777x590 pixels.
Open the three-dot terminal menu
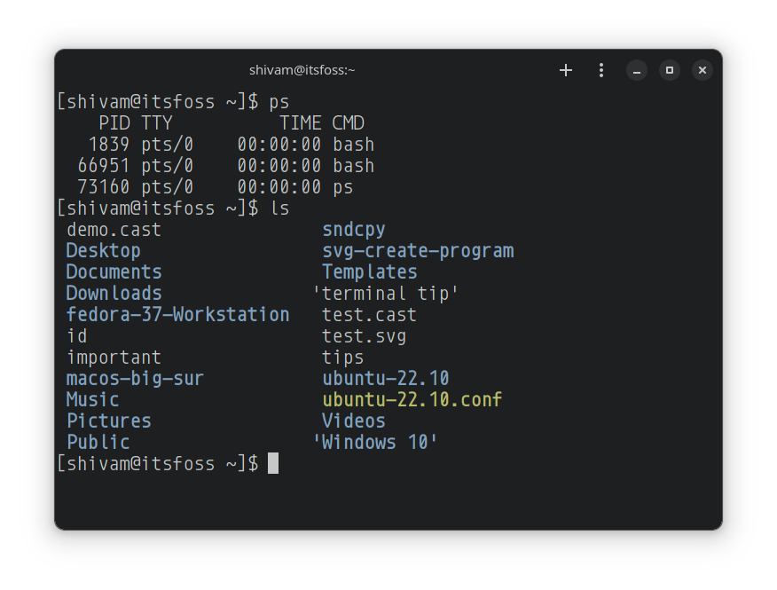601,70
